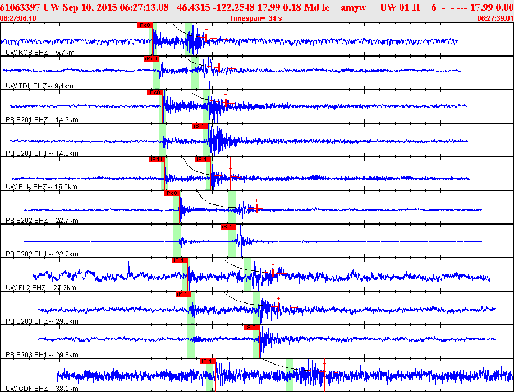Click the red coda end marker on B201 EHZ trace

coord(226,102)
